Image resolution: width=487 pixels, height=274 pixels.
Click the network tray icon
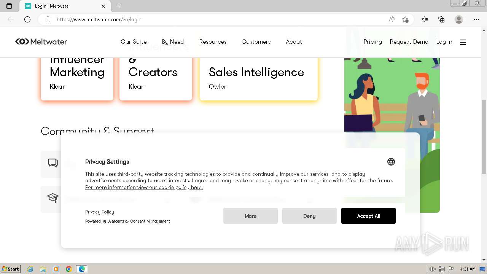coord(442,269)
